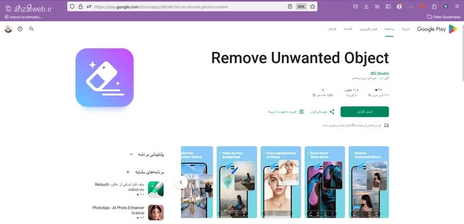Open the Firefox extensions puzzle icon
464x224 pixels.
[x=434, y=6]
